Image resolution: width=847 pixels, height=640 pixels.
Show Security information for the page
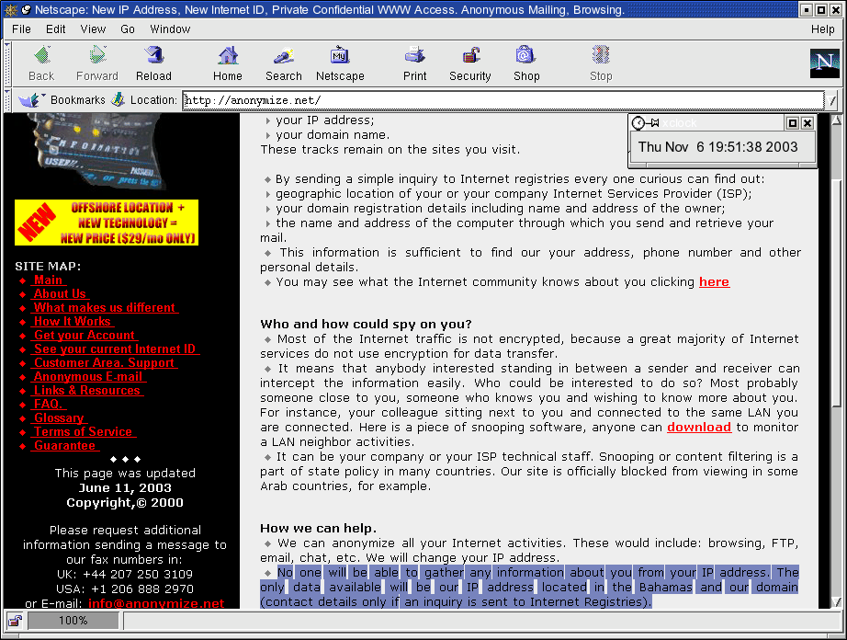[470, 63]
